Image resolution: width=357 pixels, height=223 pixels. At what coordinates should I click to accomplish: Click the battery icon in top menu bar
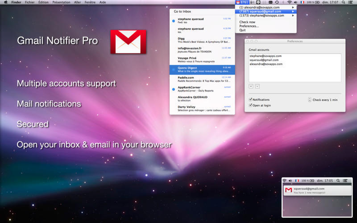pos(316,2)
